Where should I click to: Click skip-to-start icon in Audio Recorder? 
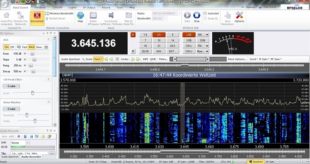(x=31, y=136)
